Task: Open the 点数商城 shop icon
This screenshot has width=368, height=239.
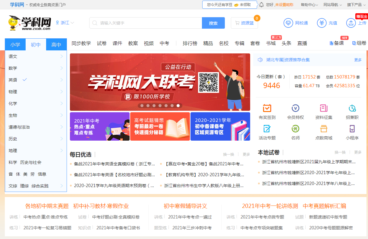Action: [x=324, y=129]
